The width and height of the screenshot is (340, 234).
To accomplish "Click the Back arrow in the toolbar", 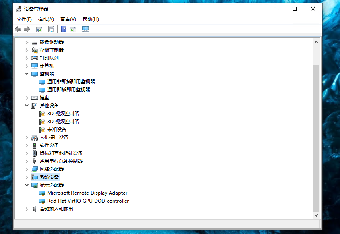I will tap(18, 29).
